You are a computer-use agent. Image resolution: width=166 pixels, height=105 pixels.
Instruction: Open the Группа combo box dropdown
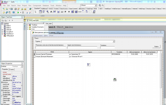pos(114,41)
